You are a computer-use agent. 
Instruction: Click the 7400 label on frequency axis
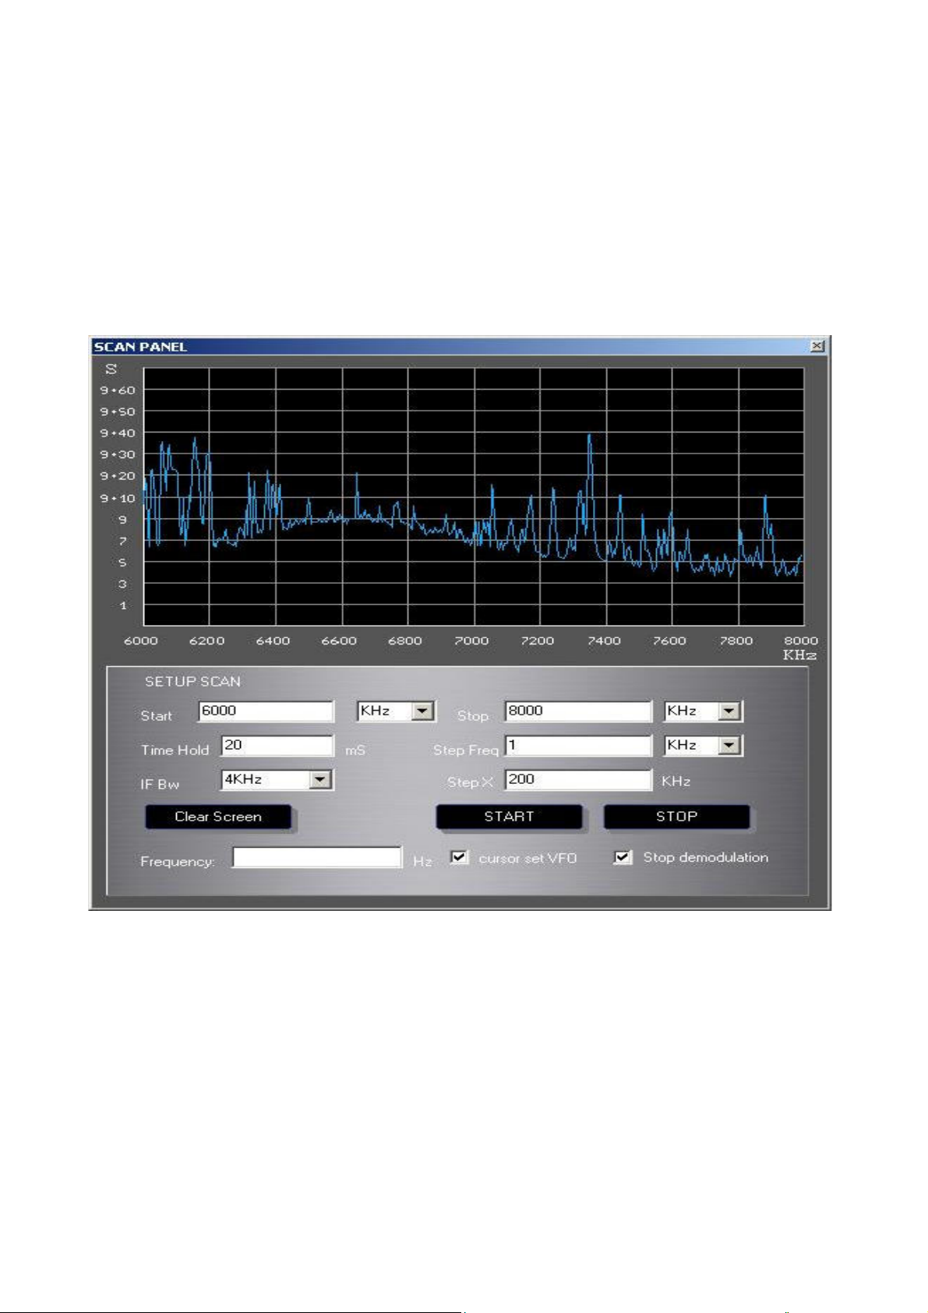(x=604, y=641)
